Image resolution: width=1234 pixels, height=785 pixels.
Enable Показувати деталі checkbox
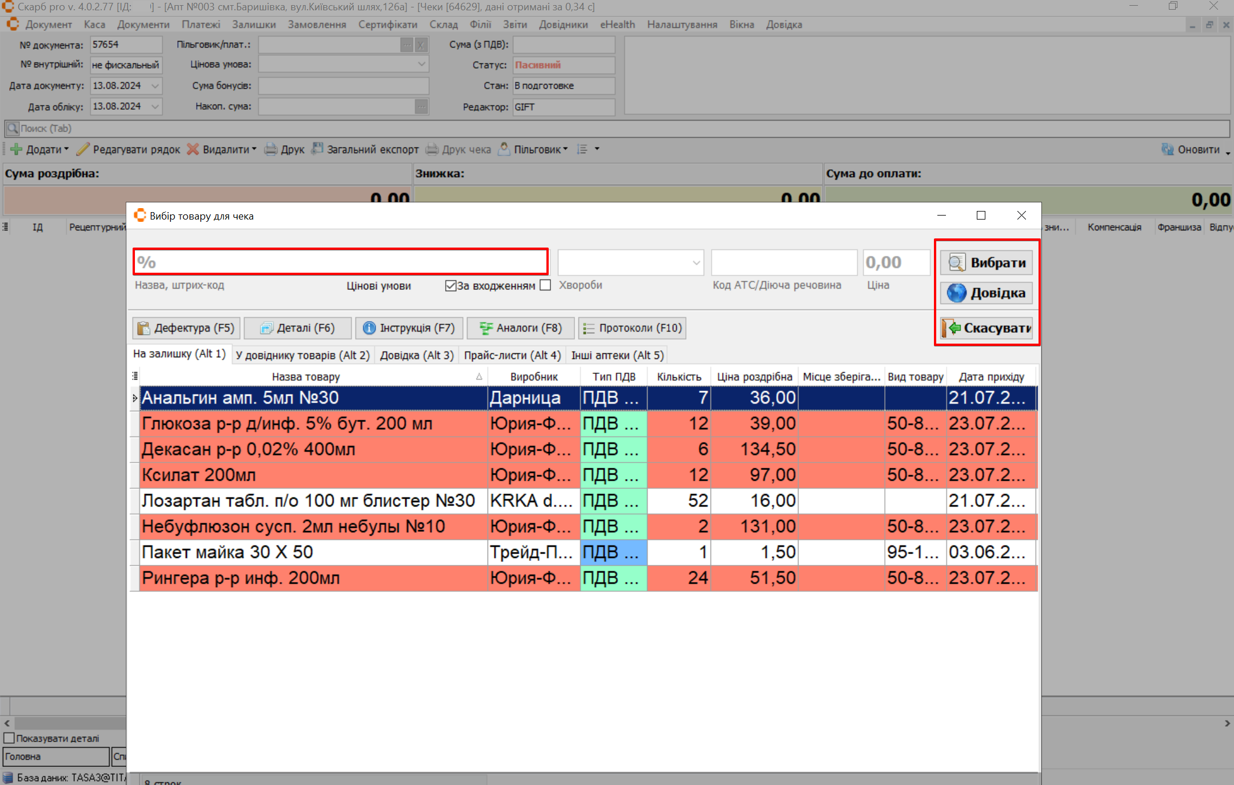(x=9, y=738)
